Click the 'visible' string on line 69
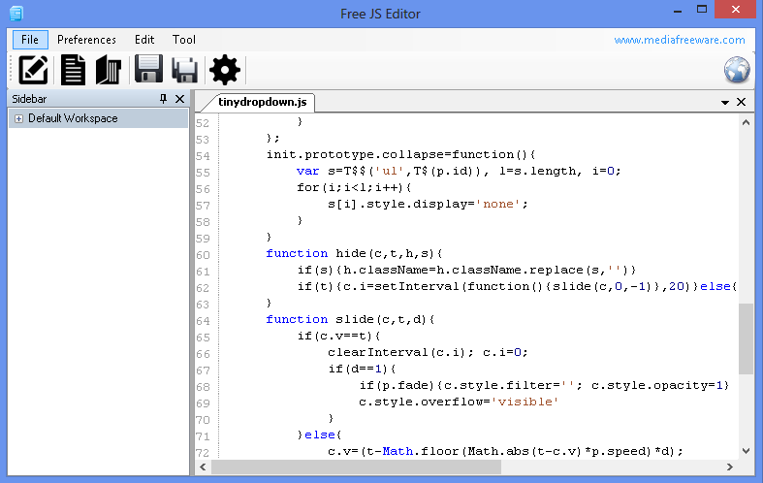The height and width of the screenshot is (483, 763). point(525,402)
